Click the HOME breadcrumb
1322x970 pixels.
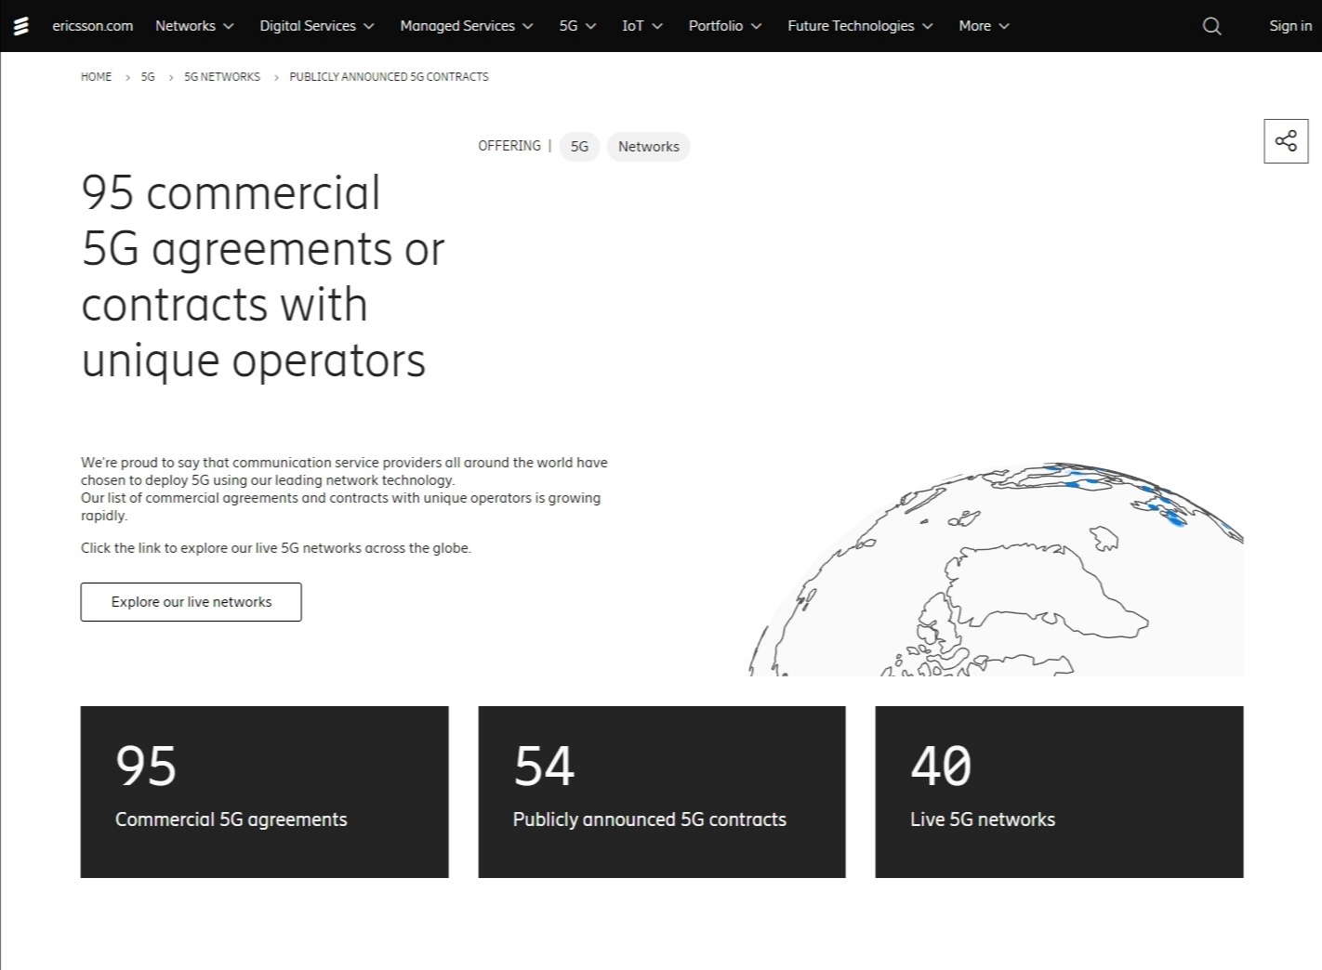point(96,77)
